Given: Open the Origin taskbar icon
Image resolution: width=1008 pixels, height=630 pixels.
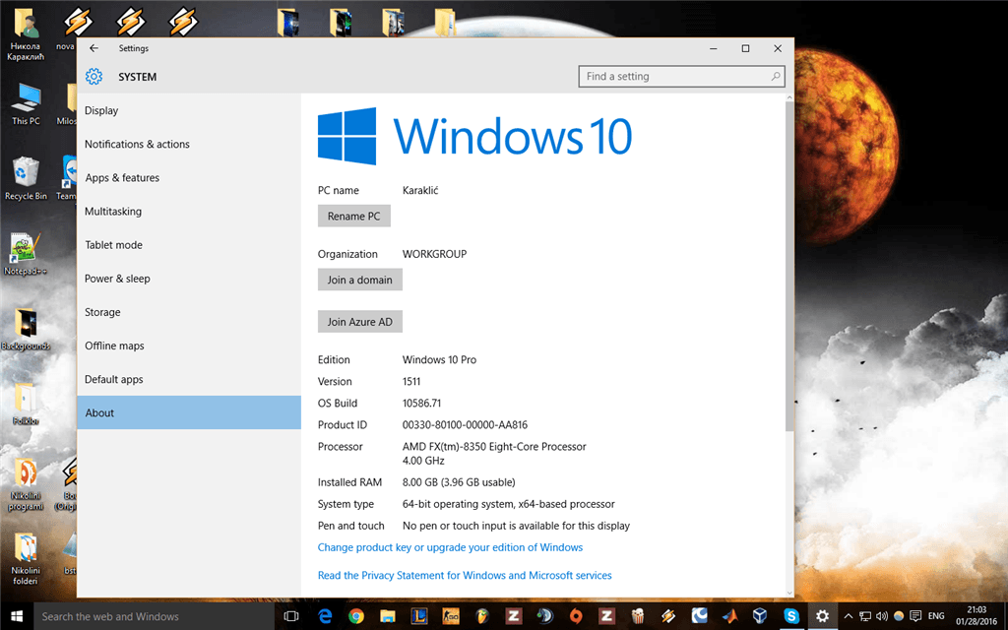Looking at the screenshot, I should 576,616.
